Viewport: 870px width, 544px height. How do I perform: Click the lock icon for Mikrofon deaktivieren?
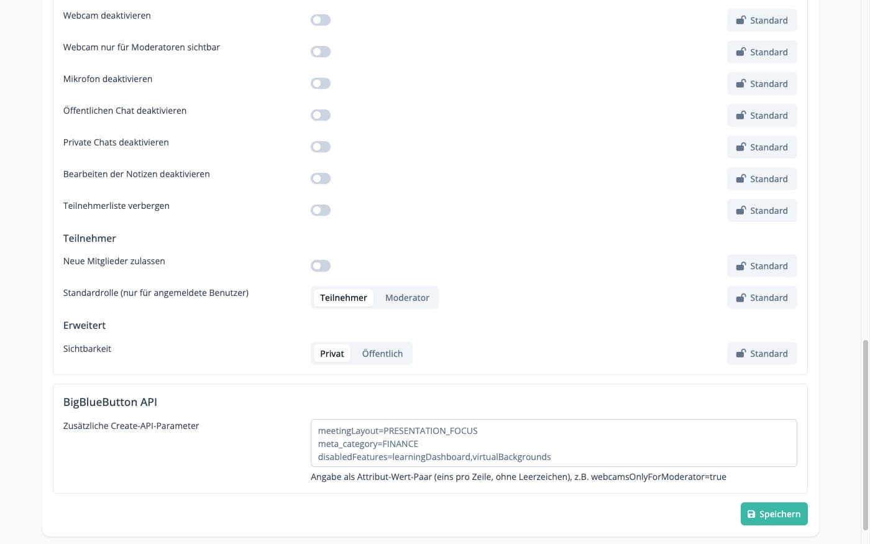(741, 84)
